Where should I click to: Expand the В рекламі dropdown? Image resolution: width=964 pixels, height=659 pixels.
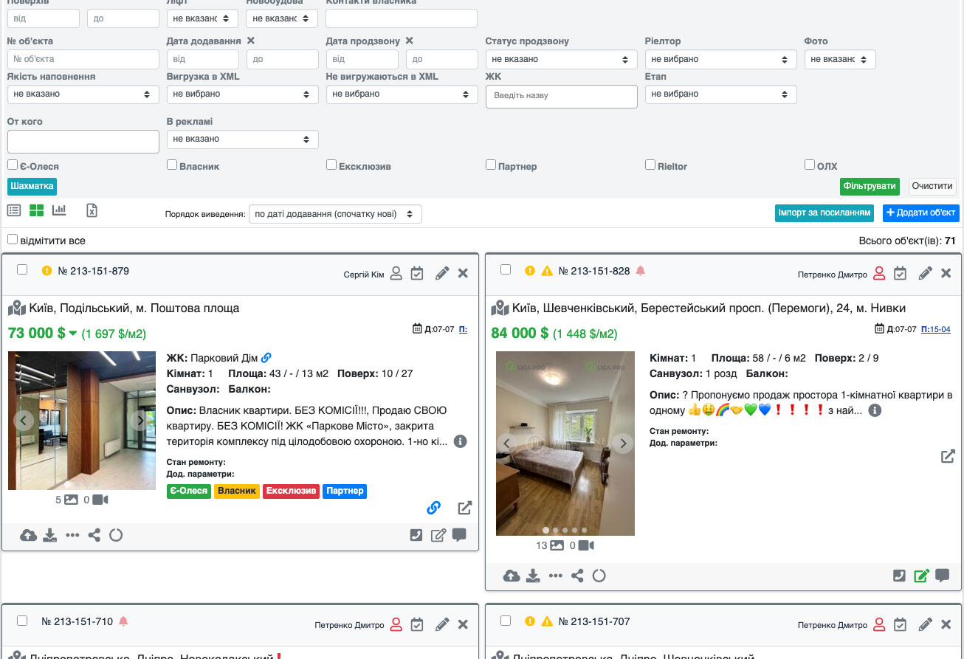click(243, 139)
